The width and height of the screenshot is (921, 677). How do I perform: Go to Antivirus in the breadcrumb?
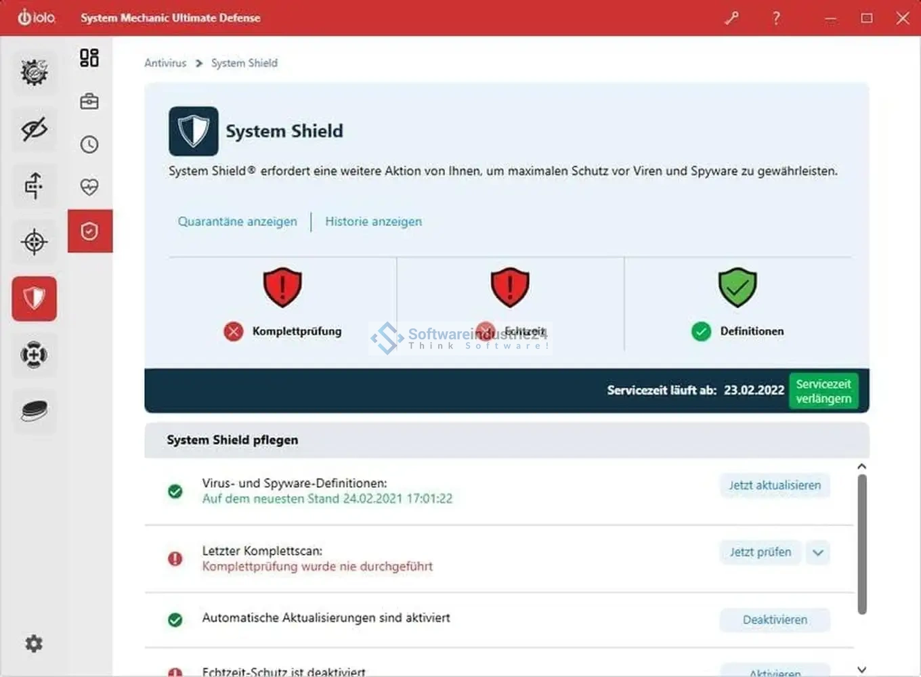(x=165, y=63)
